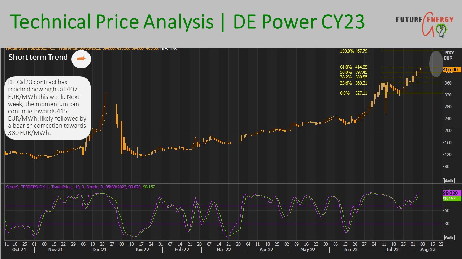Click the '61.8% 414.05' Fibonacci label

(354, 67)
